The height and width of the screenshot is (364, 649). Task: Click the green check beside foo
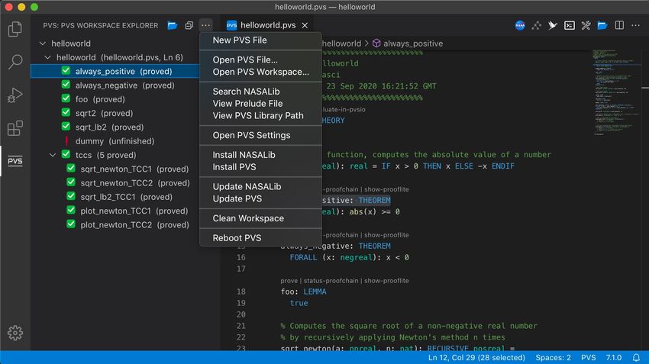coord(66,99)
